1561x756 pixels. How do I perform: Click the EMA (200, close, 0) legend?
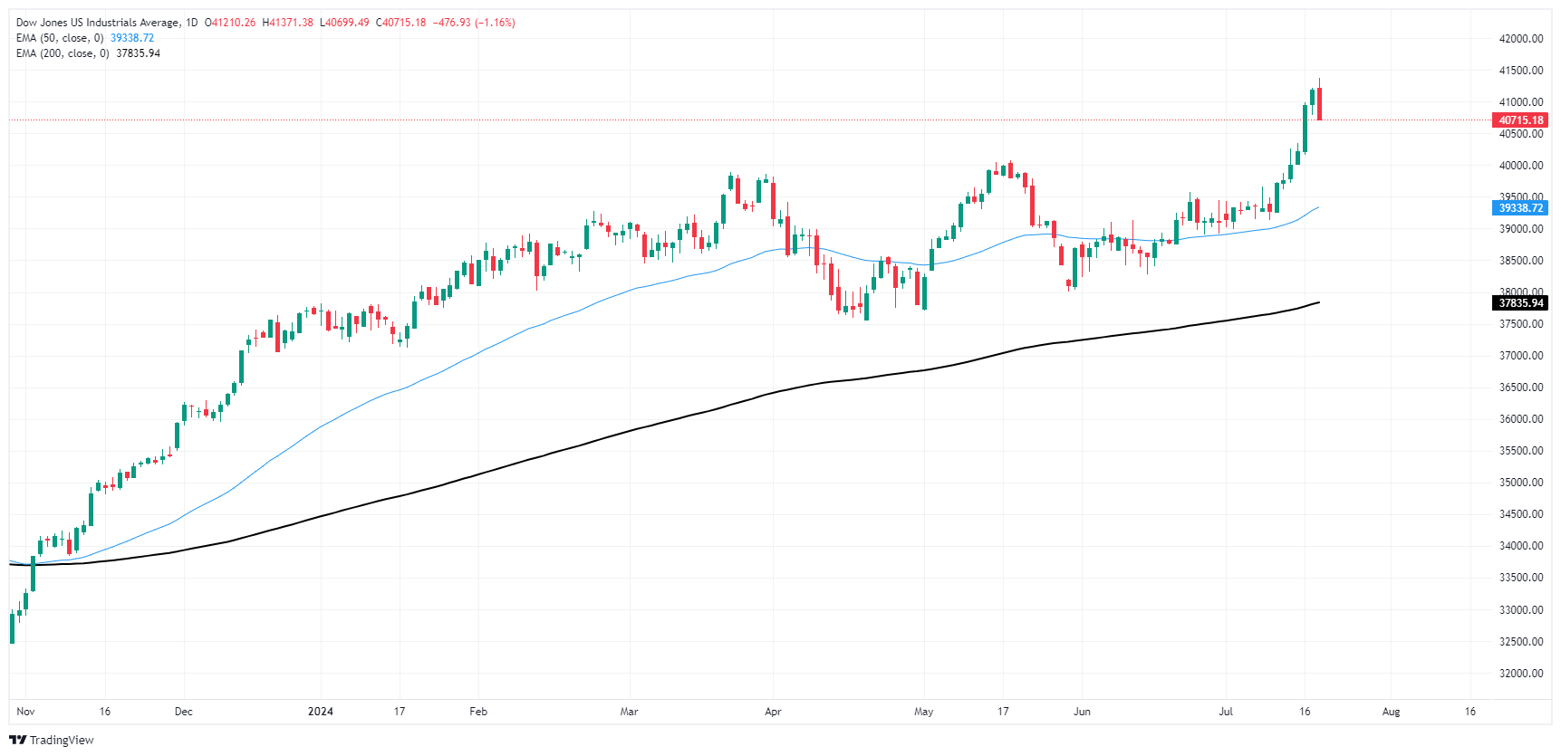63,53
